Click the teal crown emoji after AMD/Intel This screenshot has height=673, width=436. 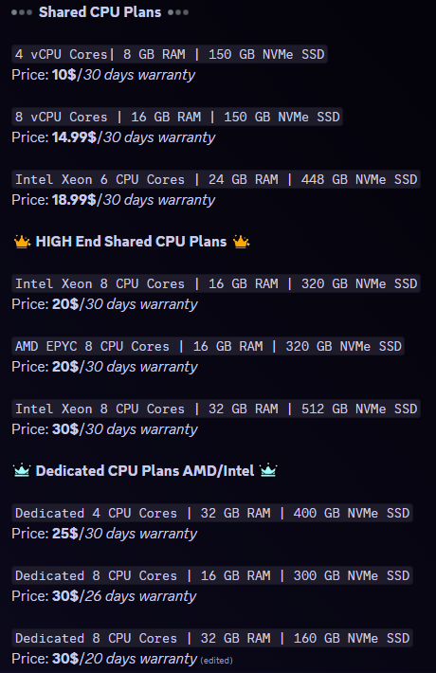pos(268,471)
